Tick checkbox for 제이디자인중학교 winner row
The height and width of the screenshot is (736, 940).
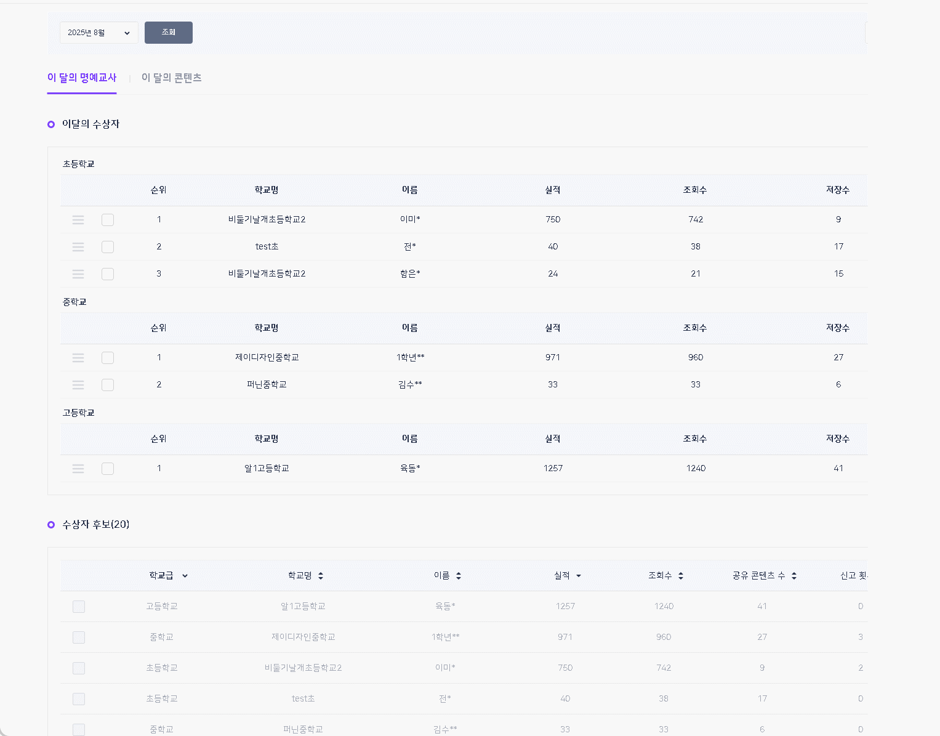tap(108, 358)
